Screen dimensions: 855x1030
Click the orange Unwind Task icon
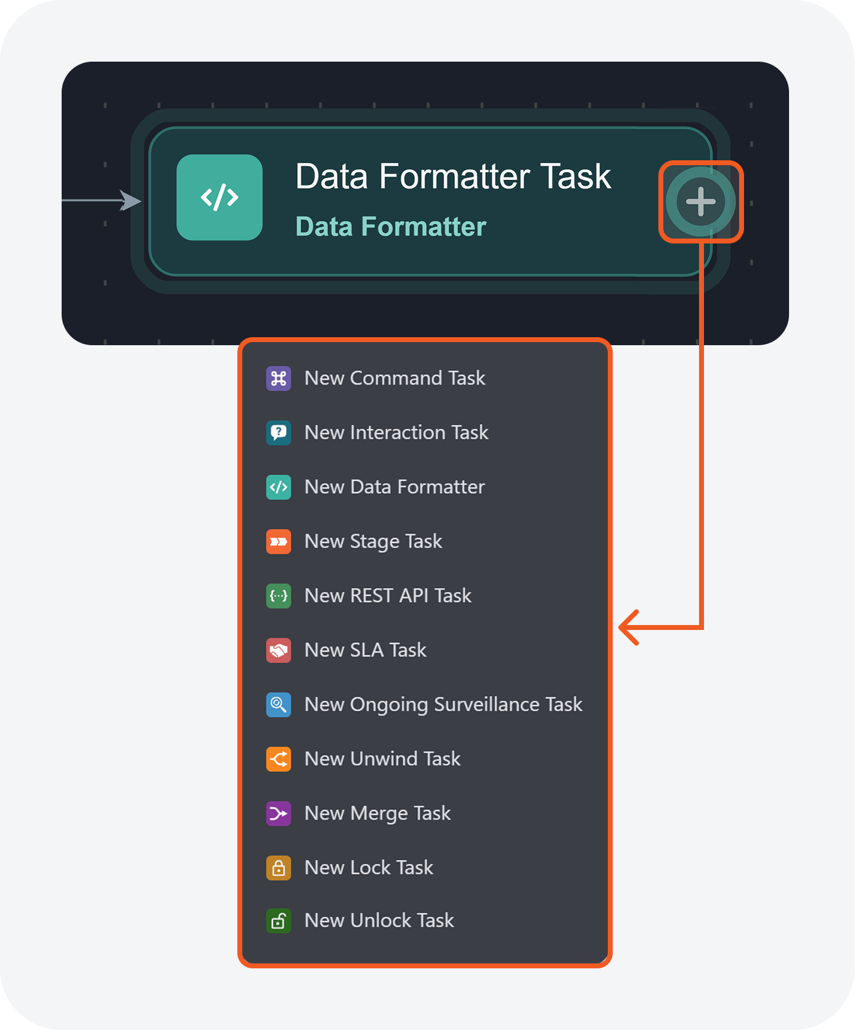[279, 759]
